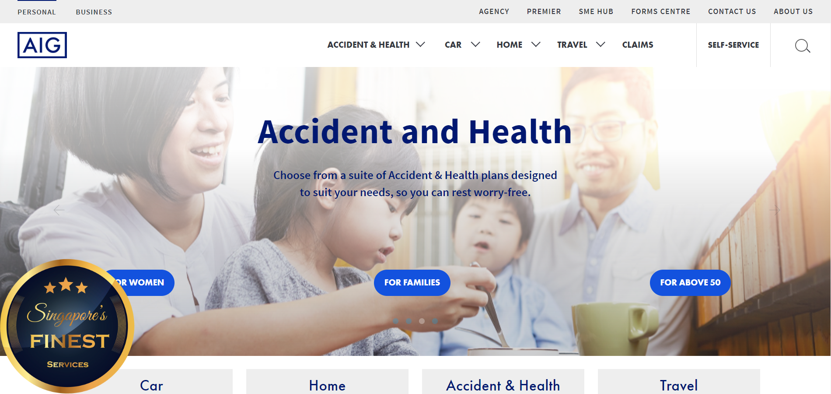Click the Singapore's Finest Services badge

67,326
